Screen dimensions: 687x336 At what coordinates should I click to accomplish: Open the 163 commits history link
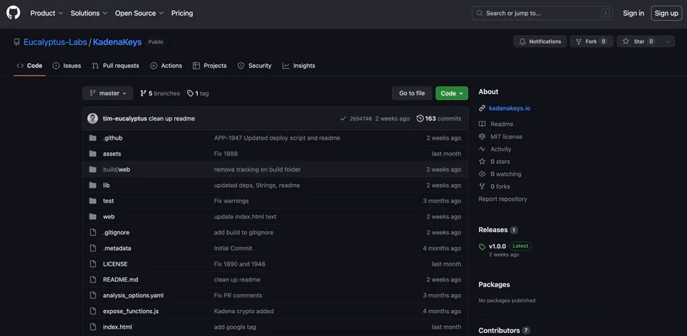[x=439, y=118]
